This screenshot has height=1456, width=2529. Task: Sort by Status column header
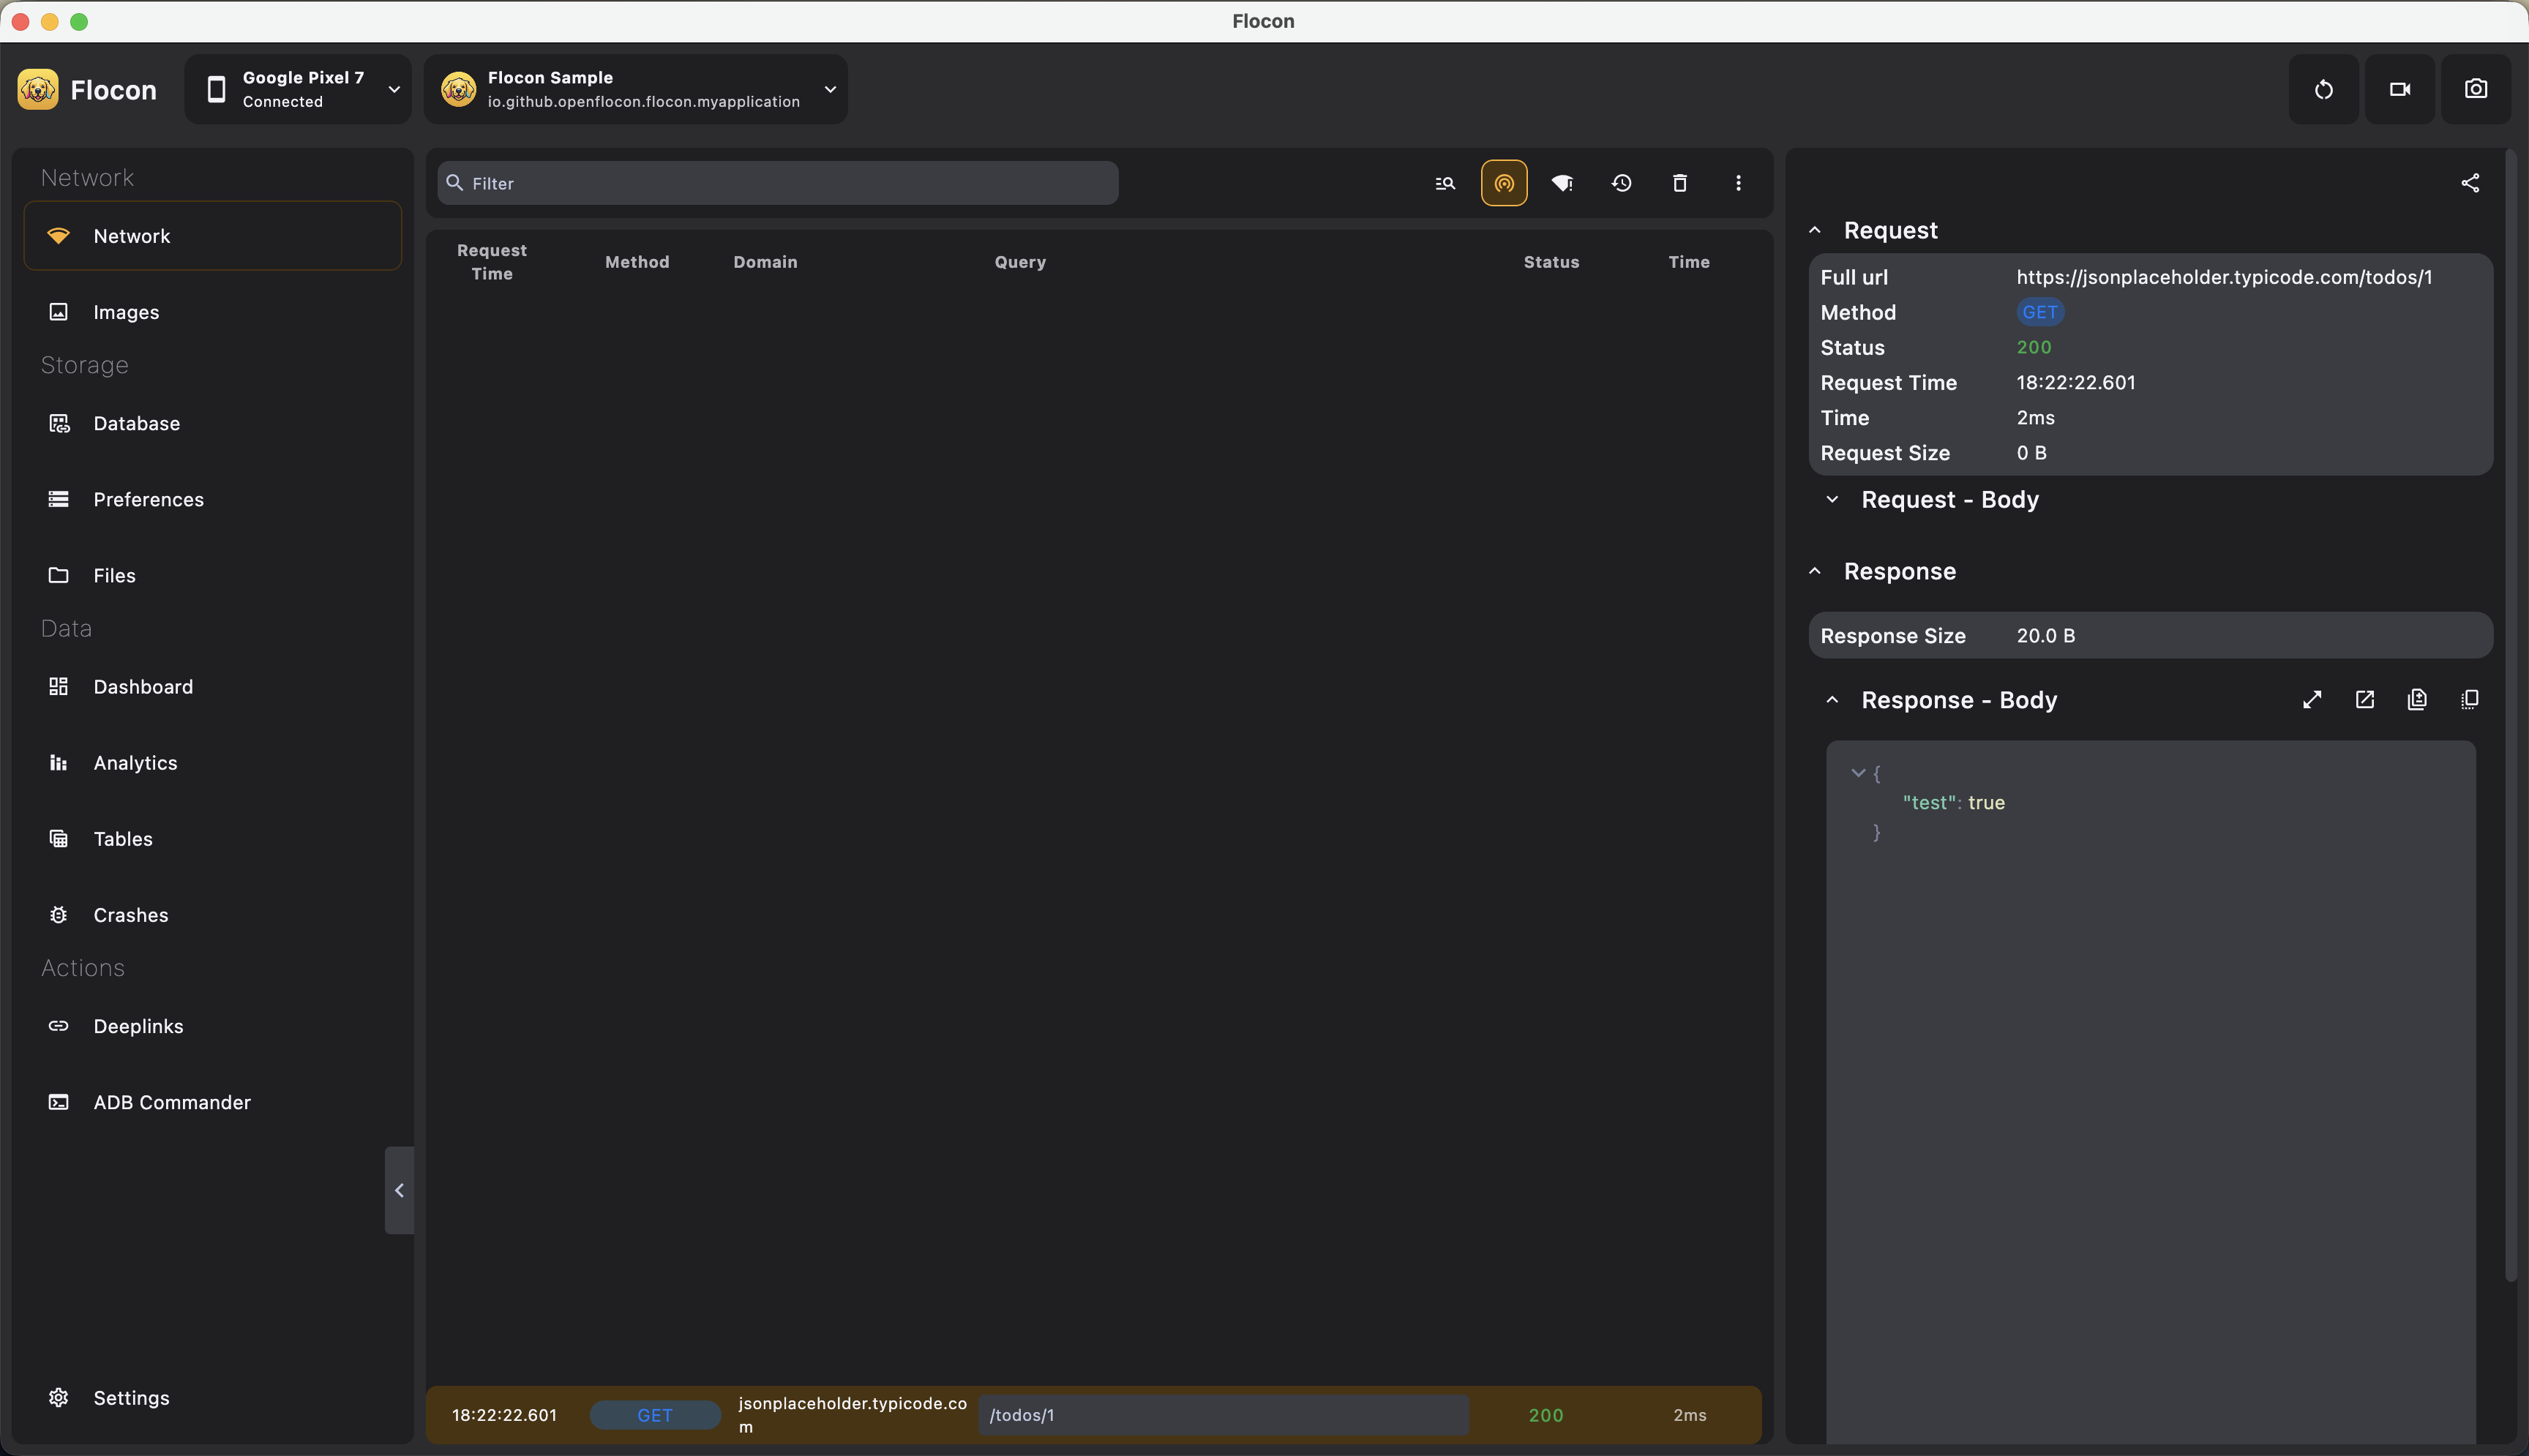tap(1551, 262)
